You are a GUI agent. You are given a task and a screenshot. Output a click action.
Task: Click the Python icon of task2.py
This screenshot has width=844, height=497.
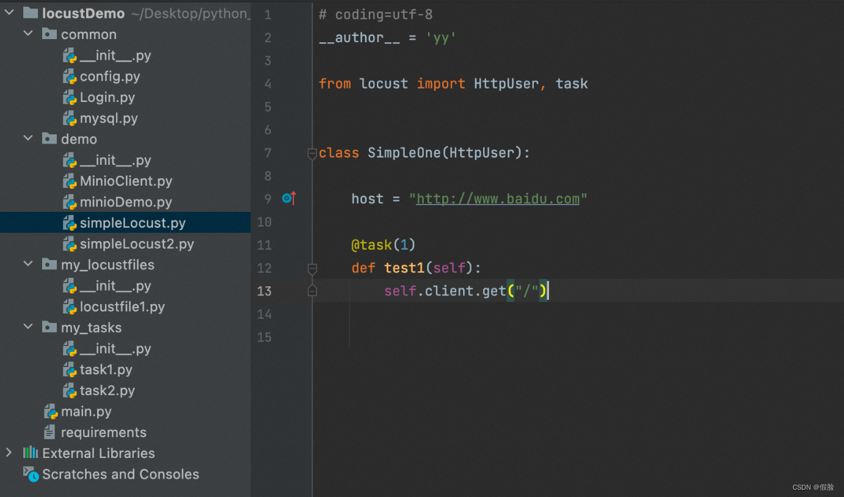[70, 390]
